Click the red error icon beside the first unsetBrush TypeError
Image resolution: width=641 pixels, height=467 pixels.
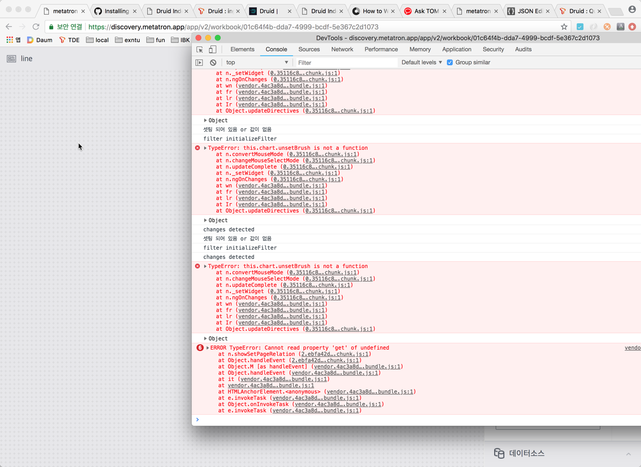[x=197, y=148]
